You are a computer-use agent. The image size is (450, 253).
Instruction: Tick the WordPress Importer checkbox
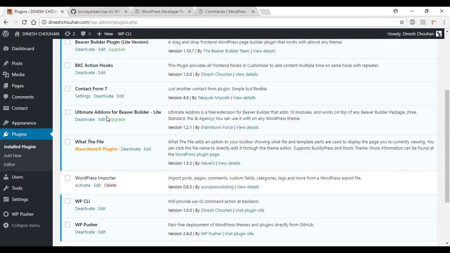(67, 178)
